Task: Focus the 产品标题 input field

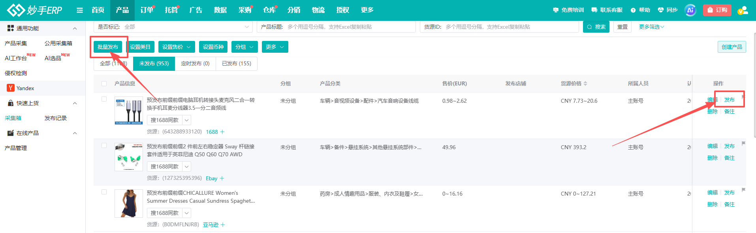Action: click(x=337, y=27)
